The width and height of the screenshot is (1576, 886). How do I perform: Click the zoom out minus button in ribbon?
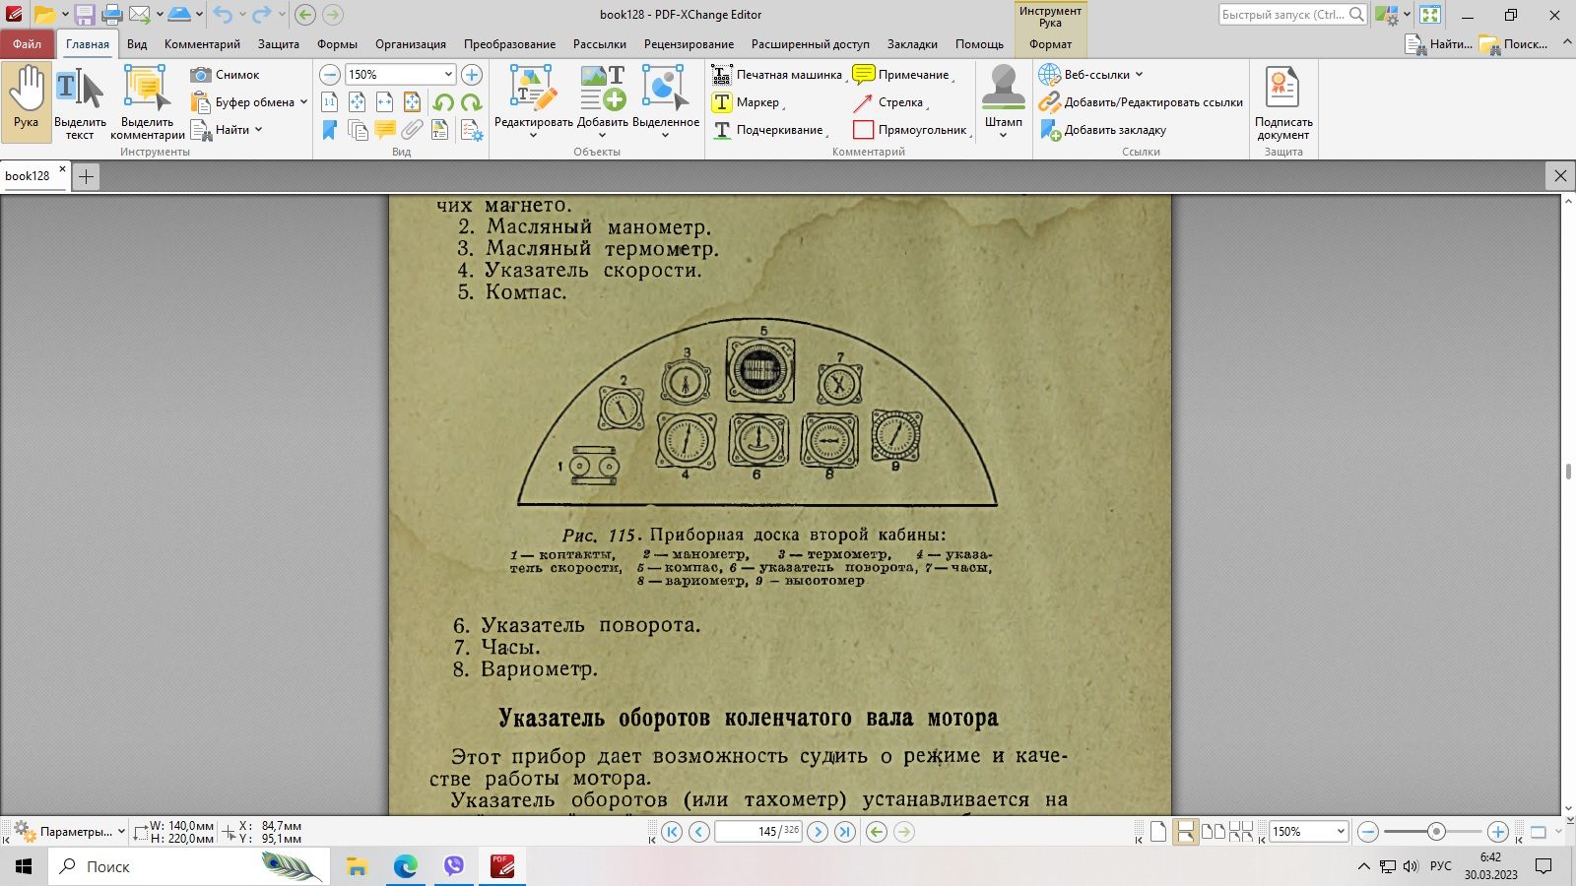(330, 75)
